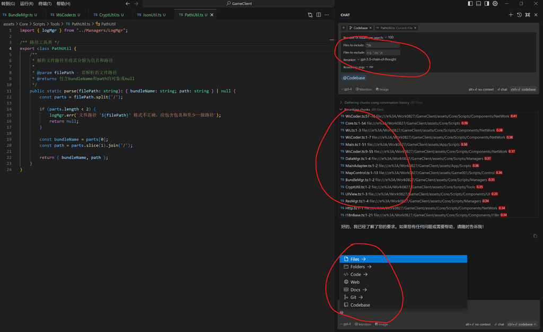Toggle the bottom panel layout button
The width and height of the screenshot is (543, 332).
pos(478,4)
